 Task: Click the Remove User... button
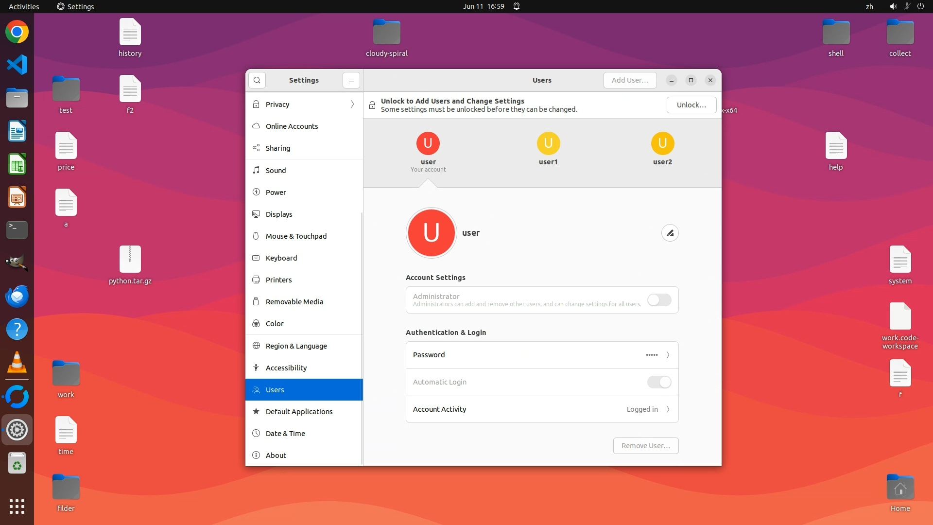[x=645, y=446]
